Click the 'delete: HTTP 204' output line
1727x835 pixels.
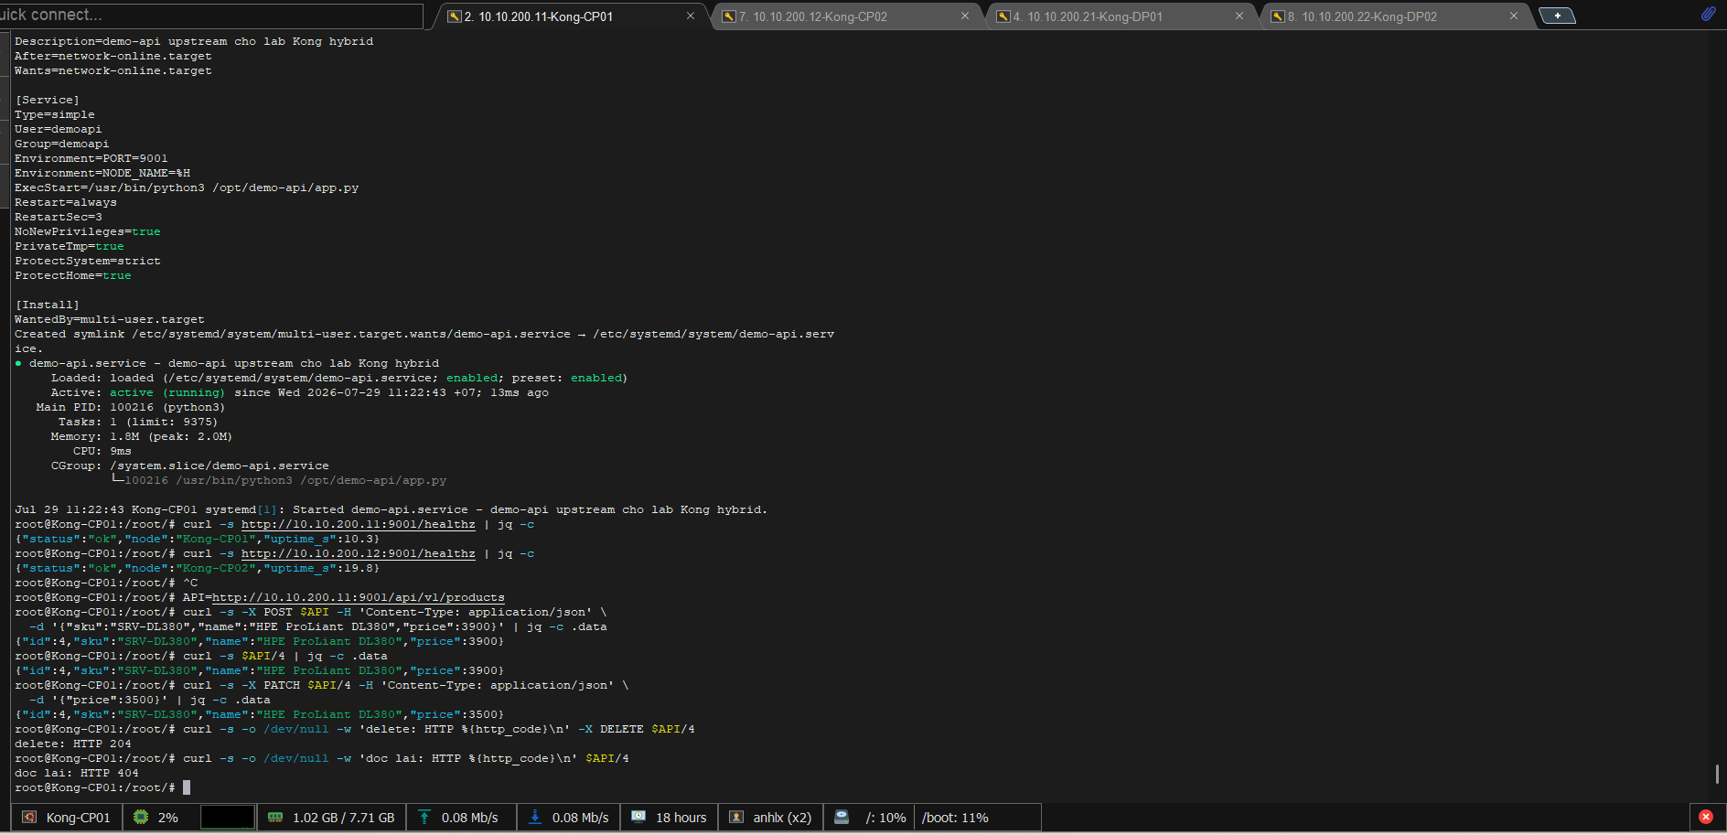[73, 744]
